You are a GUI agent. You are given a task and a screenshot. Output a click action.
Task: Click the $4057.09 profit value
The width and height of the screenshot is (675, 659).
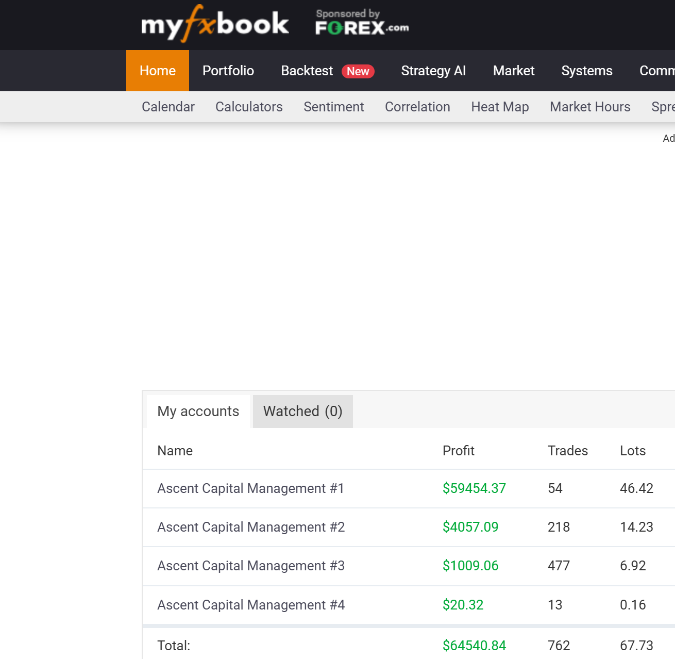click(x=470, y=527)
